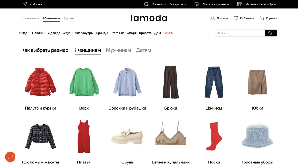Viewport: 298px width, 167px height.
Task: Click the black search magnifier button
Action: (x=271, y=33)
